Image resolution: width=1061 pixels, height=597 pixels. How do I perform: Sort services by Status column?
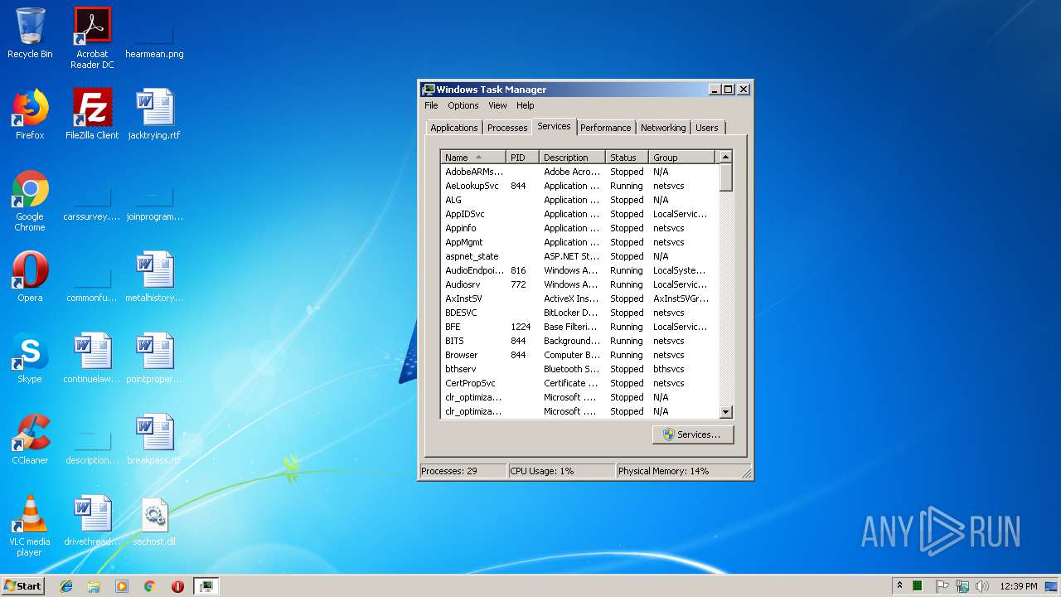pos(627,158)
